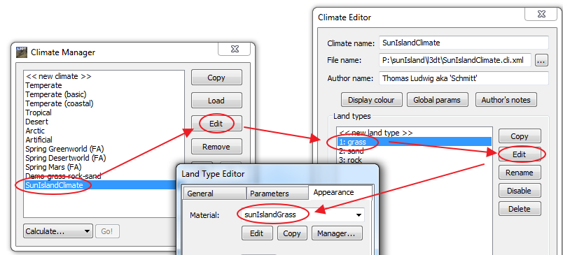
Task: Select '<< new land type >>' entry
Action: (415, 133)
